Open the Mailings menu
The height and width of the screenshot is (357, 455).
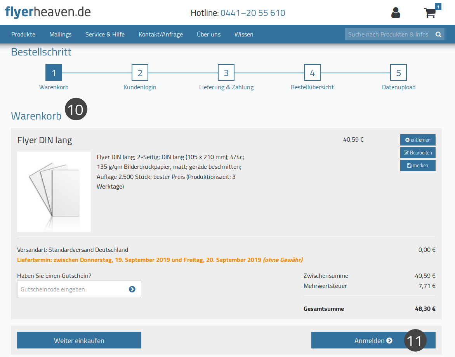coord(60,35)
